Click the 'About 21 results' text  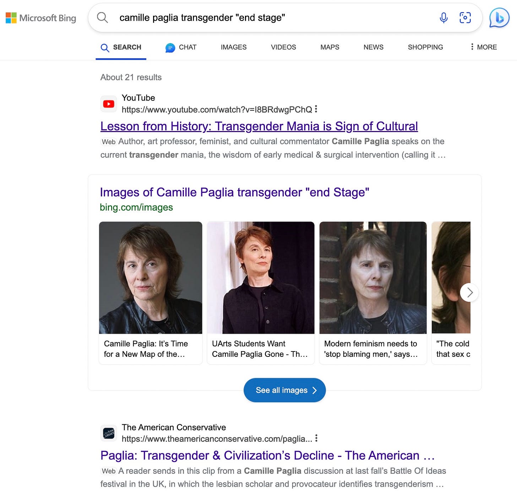[x=131, y=77]
